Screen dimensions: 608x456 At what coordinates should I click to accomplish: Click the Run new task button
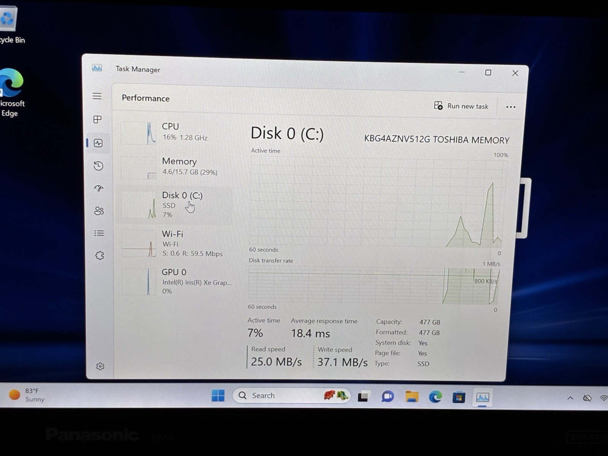[461, 106]
